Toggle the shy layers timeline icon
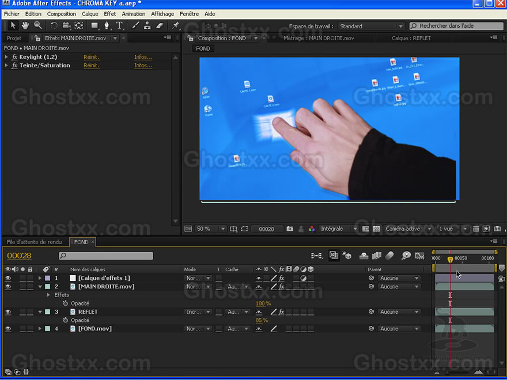 tap(364, 256)
